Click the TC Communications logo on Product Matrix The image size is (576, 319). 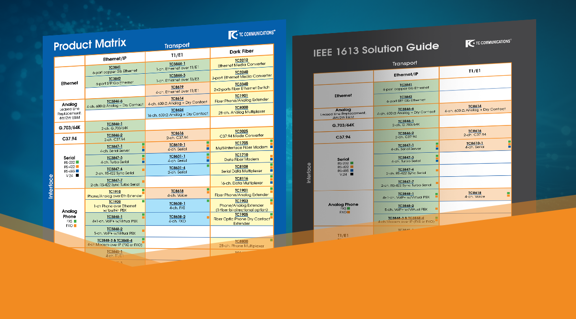tap(252, 34)
